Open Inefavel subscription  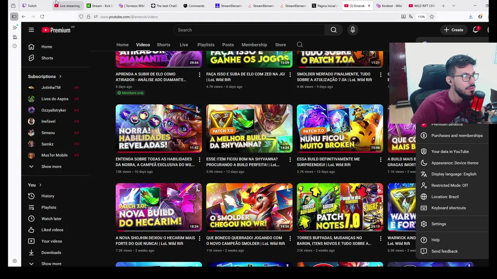tap(55, 121)
